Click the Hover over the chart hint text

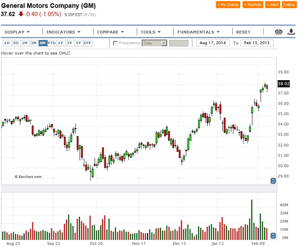click(x=36, y=53)
